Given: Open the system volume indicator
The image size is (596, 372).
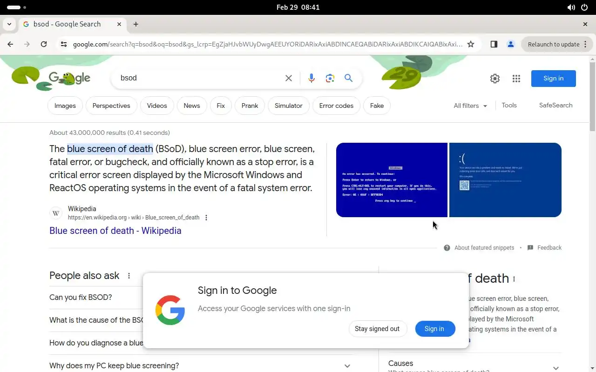Looking at the screenshot, I should [x=571, y=7].
